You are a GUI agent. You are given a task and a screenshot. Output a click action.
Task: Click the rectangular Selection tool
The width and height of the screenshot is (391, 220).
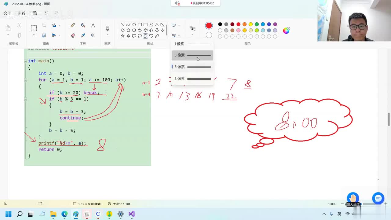34,28
